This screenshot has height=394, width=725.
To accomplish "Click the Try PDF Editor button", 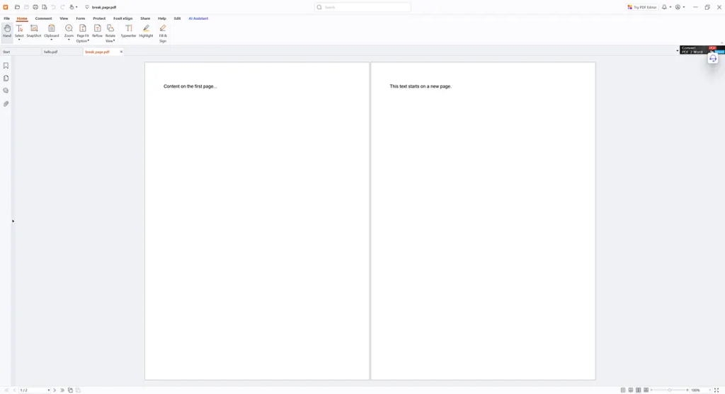I will tap(642, 7).
